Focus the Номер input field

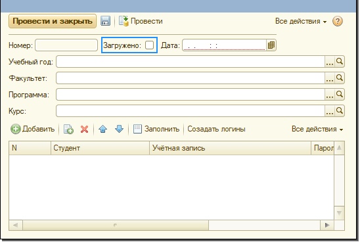click(x=66, y=45)
